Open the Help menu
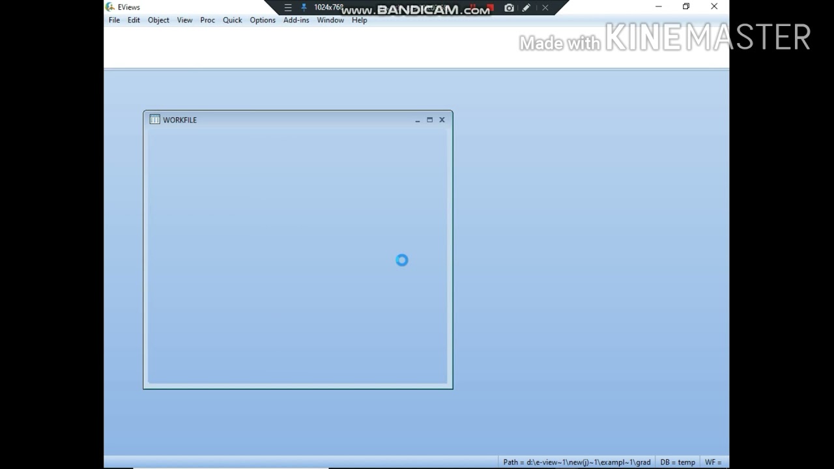The image size is (834, 469). pos(359,20)
